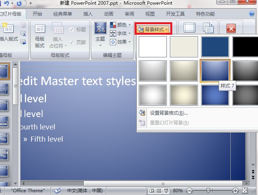
Task: Select the highlighted blue gradient 样式 7
Action: [215, 71]
